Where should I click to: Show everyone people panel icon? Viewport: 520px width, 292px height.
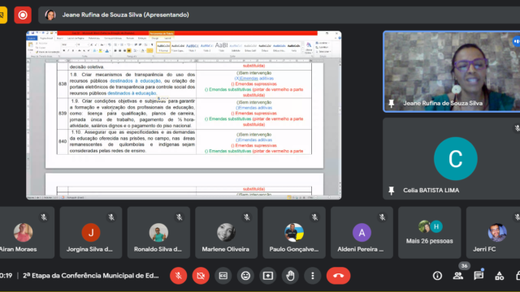(458, 276)
